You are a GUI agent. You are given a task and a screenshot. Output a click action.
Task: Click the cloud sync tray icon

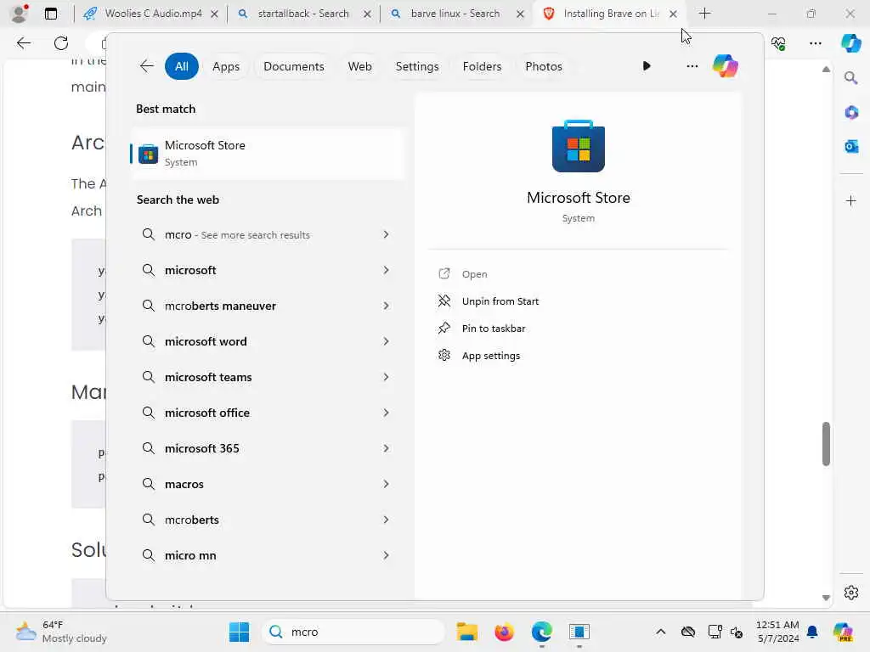pos(688,632)
